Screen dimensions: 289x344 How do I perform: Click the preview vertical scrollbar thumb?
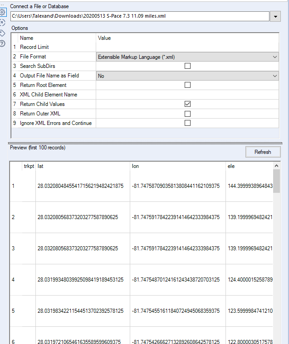coord(276,181)
